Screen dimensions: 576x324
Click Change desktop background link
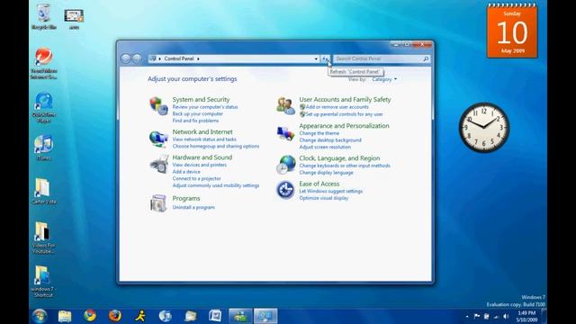click(330, 140)
